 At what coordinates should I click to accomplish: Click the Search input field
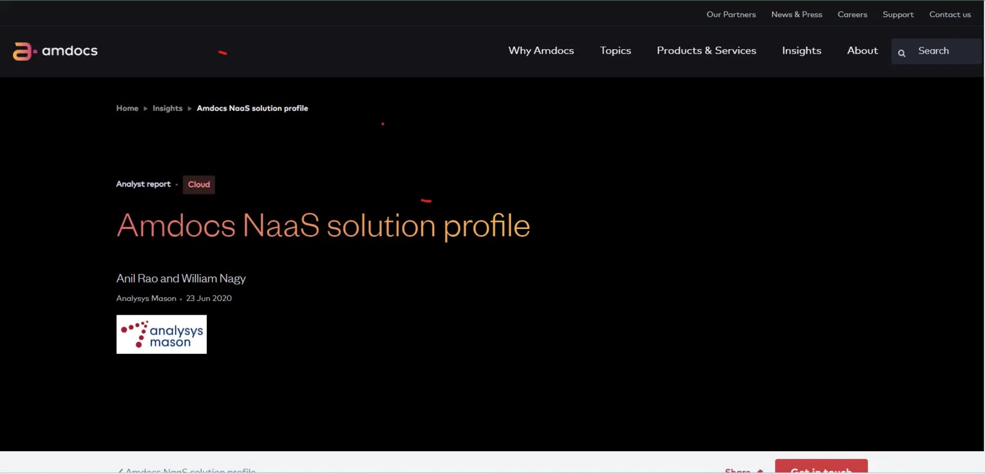tap(936, 51)
